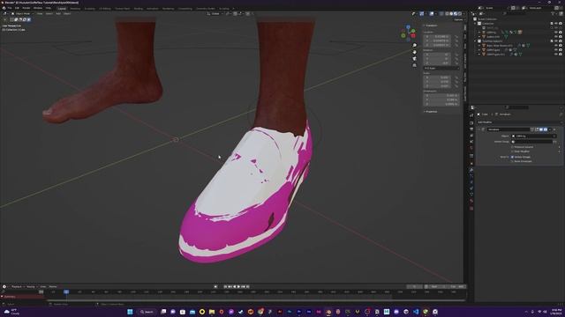
Task: Open the viewport Select menu
Action: click(x=49, y=14)
